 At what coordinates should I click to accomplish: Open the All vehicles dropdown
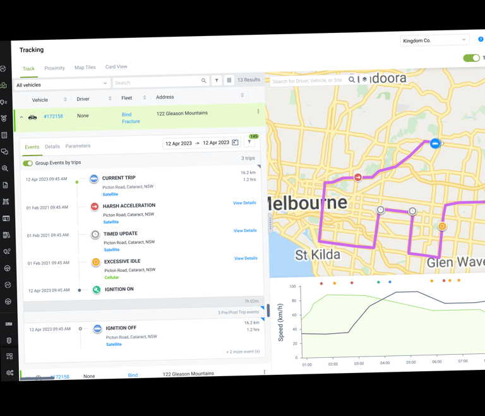point(61,84)
